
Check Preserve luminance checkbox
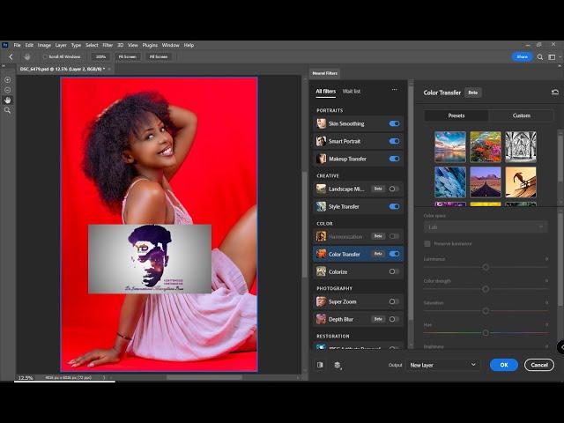tap(427, 244)
